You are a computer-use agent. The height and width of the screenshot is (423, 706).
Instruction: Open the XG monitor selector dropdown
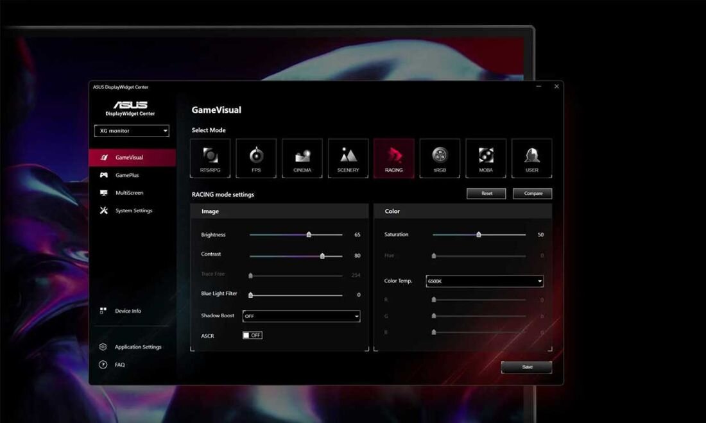click(131, 131)
